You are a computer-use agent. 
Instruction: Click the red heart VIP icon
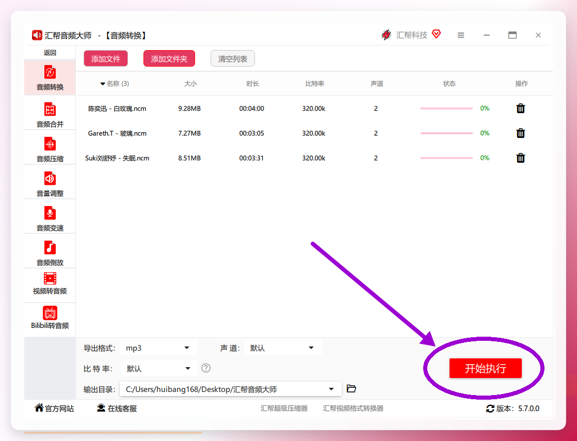437,34
